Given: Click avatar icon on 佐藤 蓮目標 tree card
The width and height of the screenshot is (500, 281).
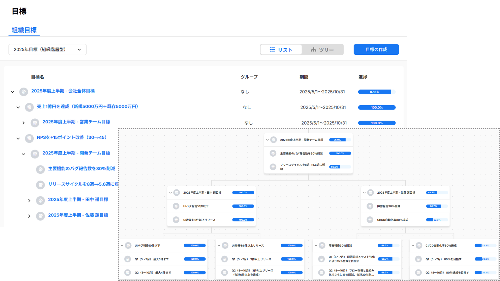Looking at the screenshot, I should pyautogui.click(x=370, y=193).
